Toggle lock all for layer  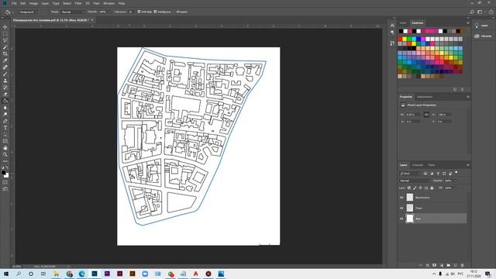432,188
